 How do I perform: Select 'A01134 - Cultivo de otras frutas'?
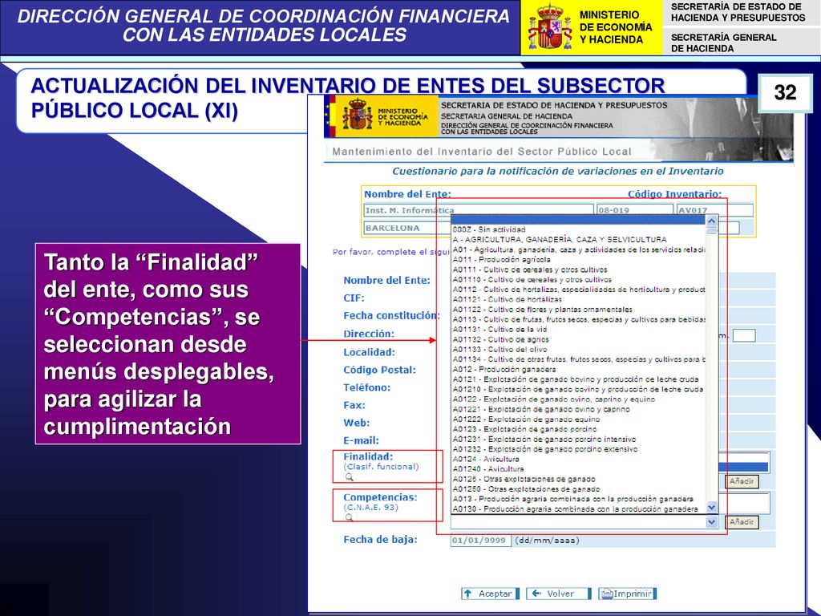pos(579,359)
